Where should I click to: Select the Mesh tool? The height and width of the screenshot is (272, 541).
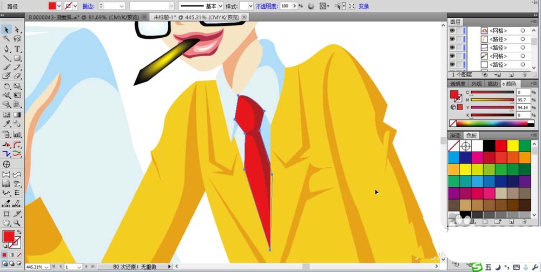click(x=6, y=114)
